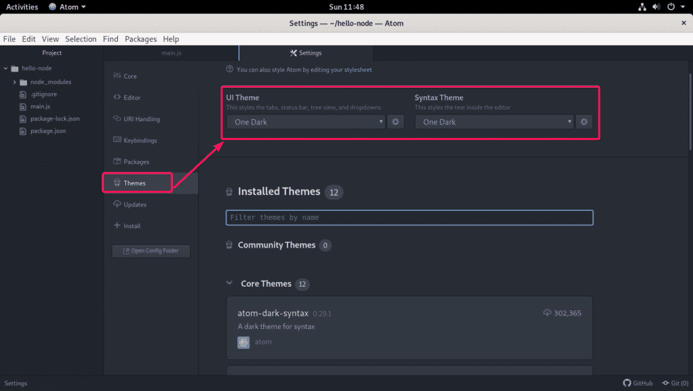
Task: Open the Syntax Theme dropdown
Action: click(493, 122)
